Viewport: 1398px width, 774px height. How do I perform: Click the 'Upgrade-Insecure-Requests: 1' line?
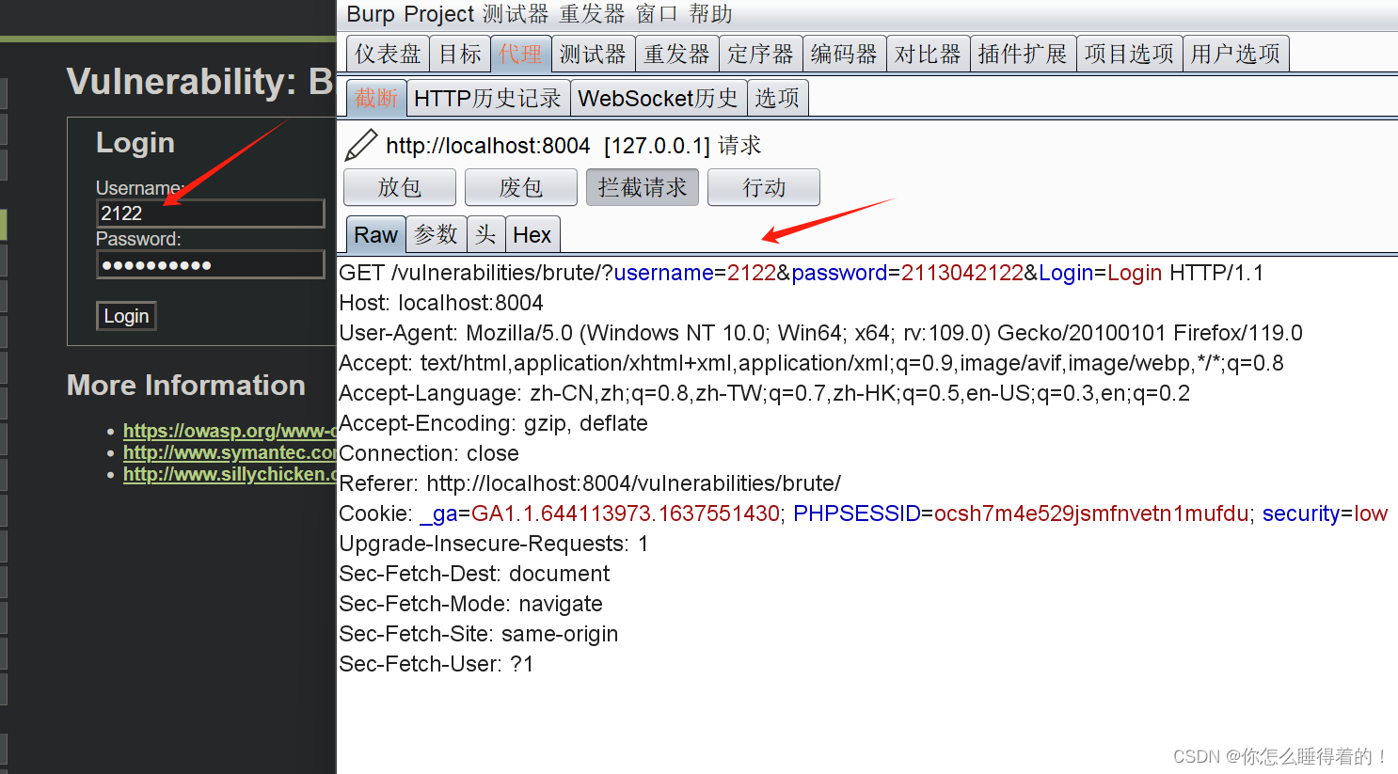pos(494,544)
